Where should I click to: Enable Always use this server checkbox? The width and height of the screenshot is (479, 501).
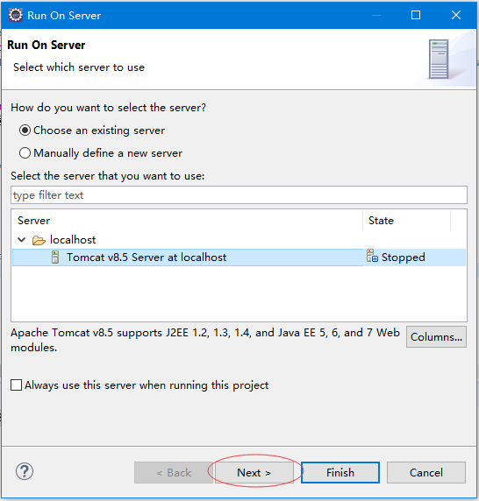17,385
